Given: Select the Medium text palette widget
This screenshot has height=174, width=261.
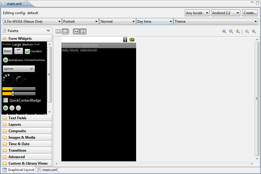Looking at the screenshot, I should [27, 44].
